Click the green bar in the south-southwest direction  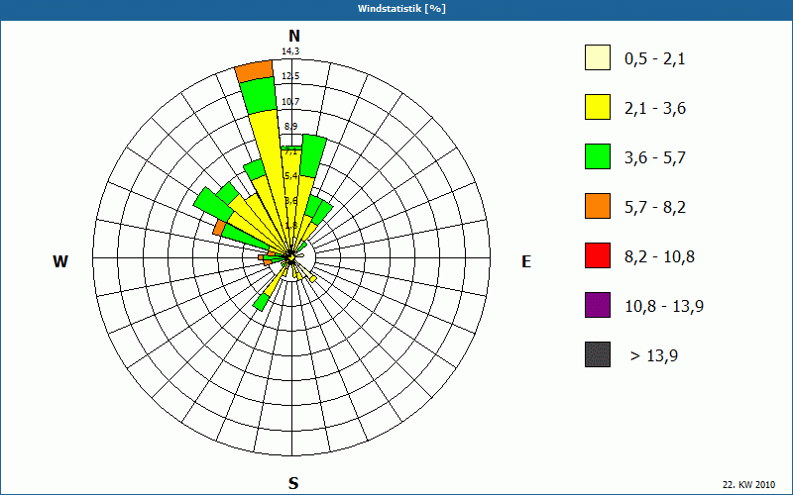pos(261,302)
